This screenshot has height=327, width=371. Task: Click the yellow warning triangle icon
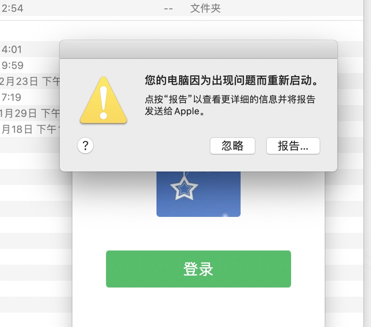[103, 100]
